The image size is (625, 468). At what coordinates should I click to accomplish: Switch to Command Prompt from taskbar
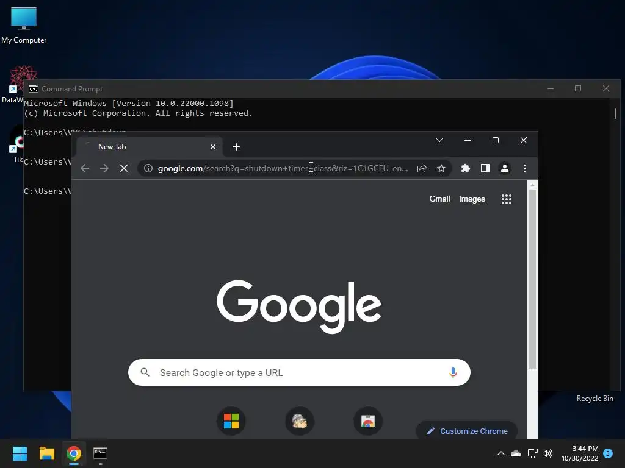click(100, 453)
